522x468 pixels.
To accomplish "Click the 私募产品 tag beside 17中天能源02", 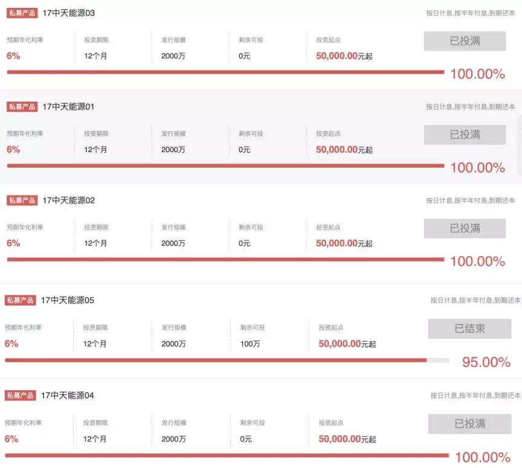I will click(x=22, y=200).
